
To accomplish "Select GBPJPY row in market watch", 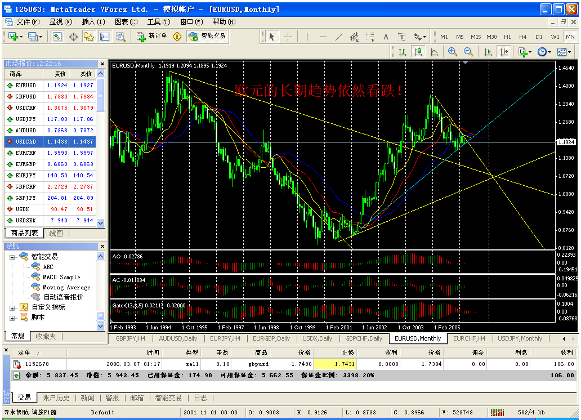I will pyautogui.click(x=50, y=198).
